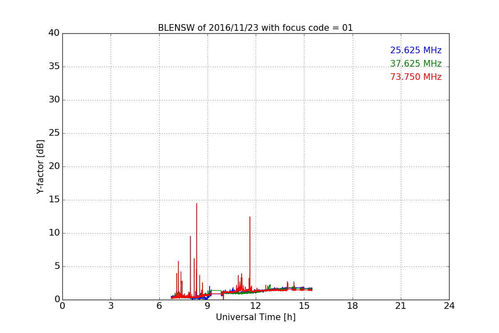Click the x-axis tick label 3
The height and width of the screenshot is (333, 499).
[x=111, y=306]
